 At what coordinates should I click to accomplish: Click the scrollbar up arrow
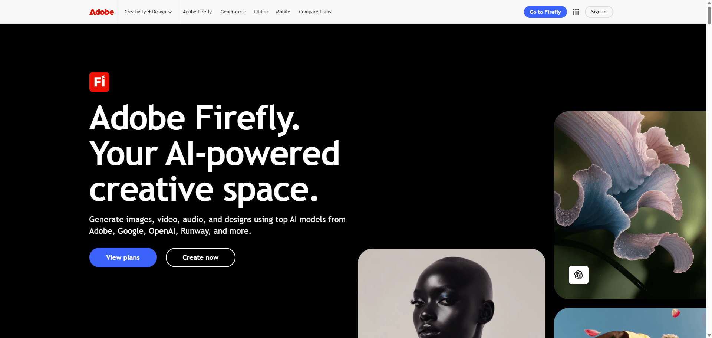[709, 3]
